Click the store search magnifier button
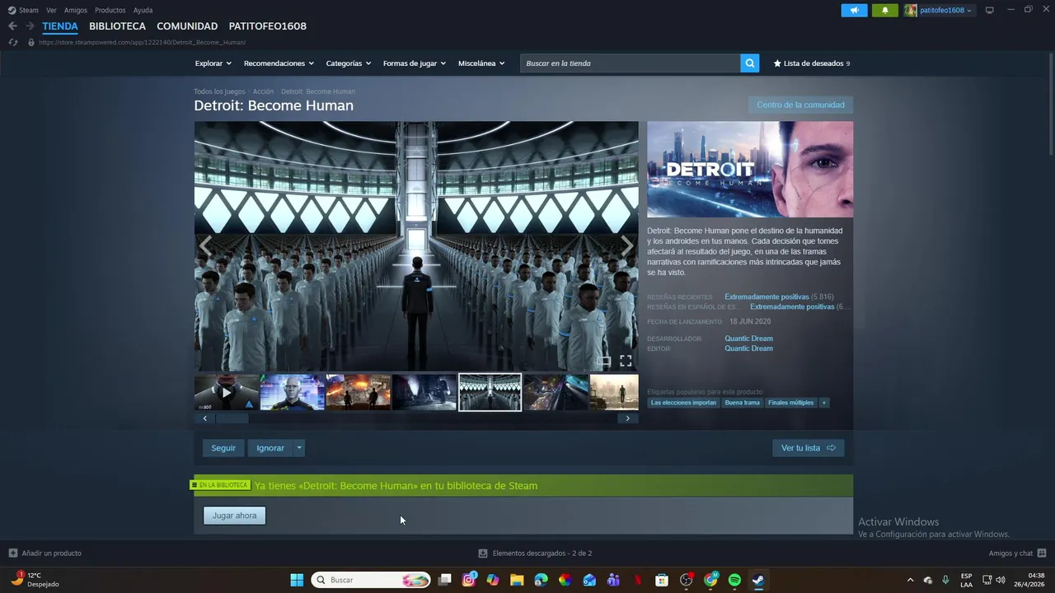This screenshot has height=593, width=1055. 749,63
